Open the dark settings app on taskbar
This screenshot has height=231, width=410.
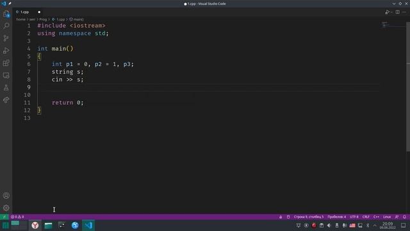pos(61,225)
